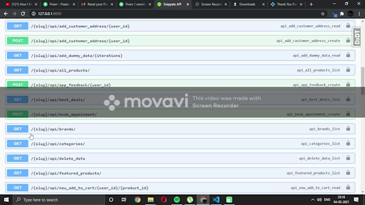
Task: Switch to the Screen Recorder browser tab
Action: click(211, 4)
